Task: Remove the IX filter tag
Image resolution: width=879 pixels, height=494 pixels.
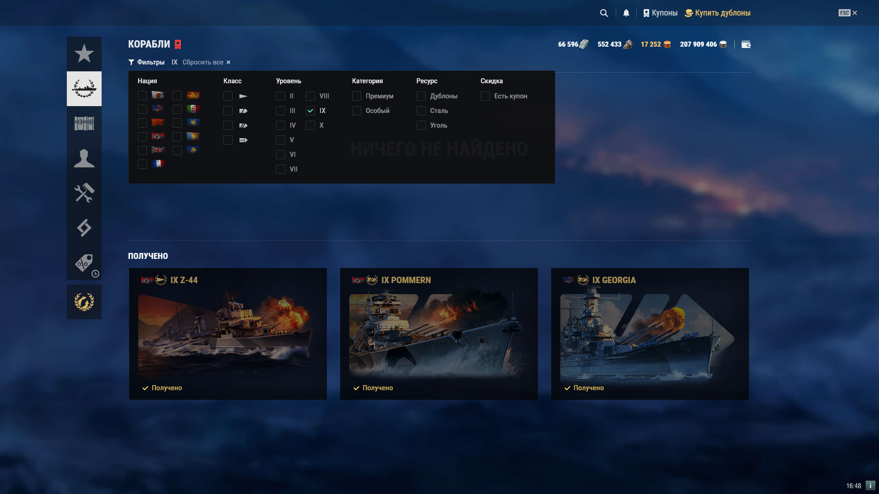Action: (x=174, y=62)
